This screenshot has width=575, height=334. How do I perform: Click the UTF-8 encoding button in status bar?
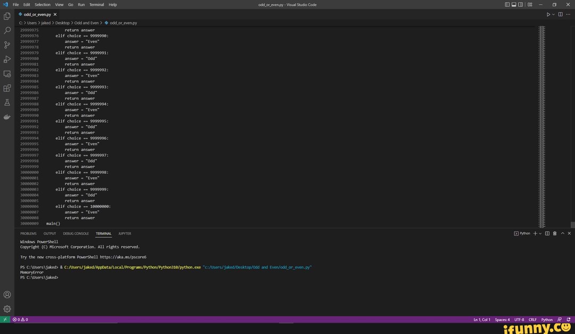tap(520, 320)
